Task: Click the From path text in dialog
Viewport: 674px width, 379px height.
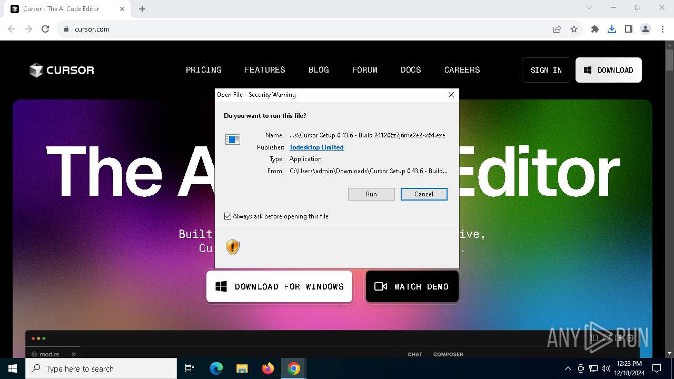Action: [369, 171]
